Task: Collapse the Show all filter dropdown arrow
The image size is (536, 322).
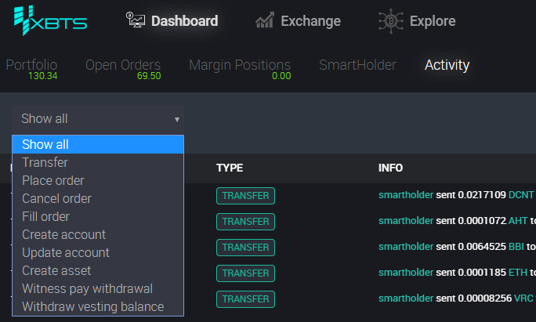Action: pos(177,119)
